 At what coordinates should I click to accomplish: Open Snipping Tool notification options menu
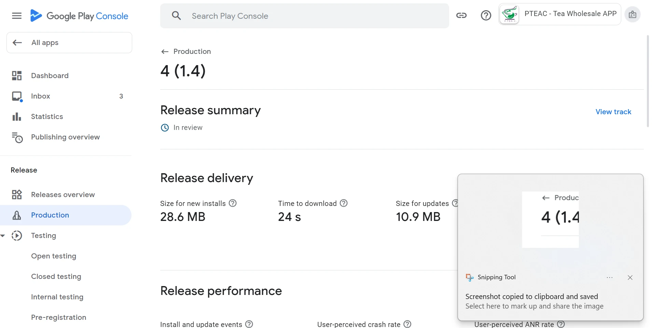point(610,278)
